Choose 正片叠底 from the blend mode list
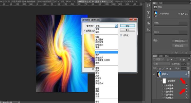Viewport: 191px width, 103px height. click(99, 39)
